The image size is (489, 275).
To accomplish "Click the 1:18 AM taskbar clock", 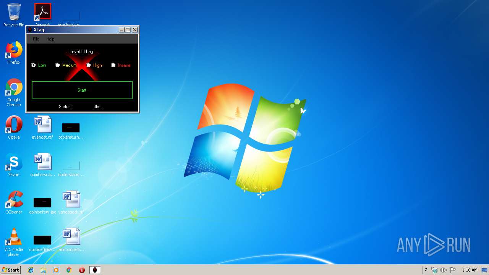I will pos(470,270).
